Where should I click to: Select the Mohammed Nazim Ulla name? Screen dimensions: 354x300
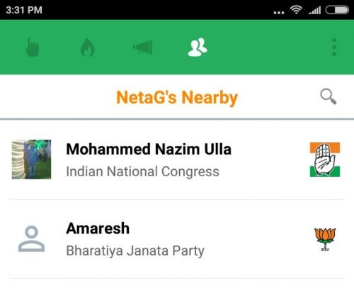point(149,149)
